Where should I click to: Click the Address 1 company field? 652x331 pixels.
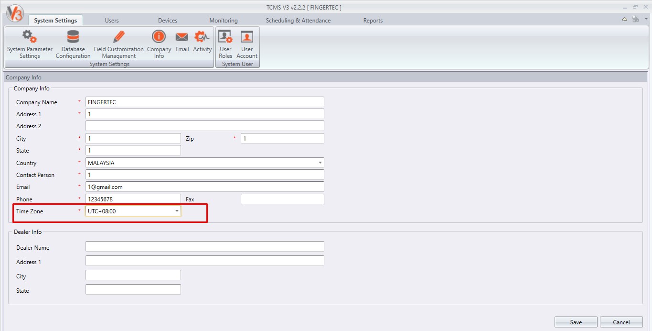(205, 114)
